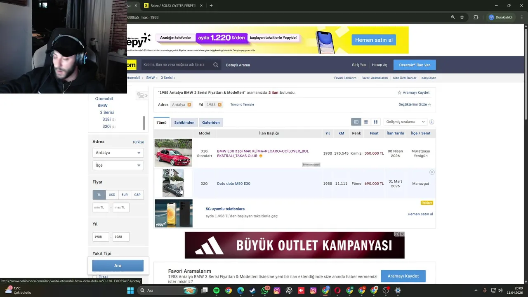Collapse selections with Seçtiklerimi Gizle
Image resolution: width=528 pixels, height=297 pixels.
(x=415, y=104)
